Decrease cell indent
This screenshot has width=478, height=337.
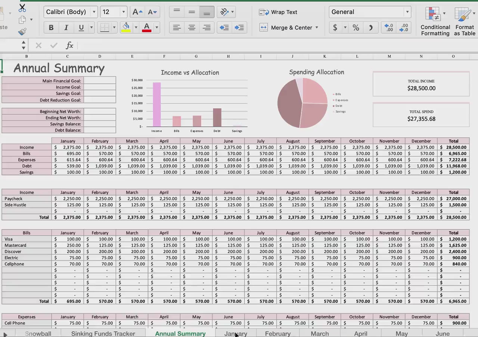224,27
